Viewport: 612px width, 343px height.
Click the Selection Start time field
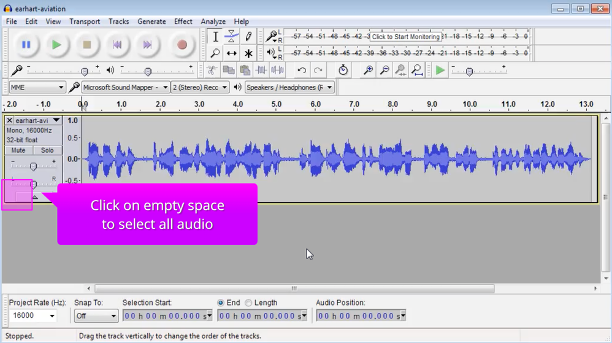166,316
